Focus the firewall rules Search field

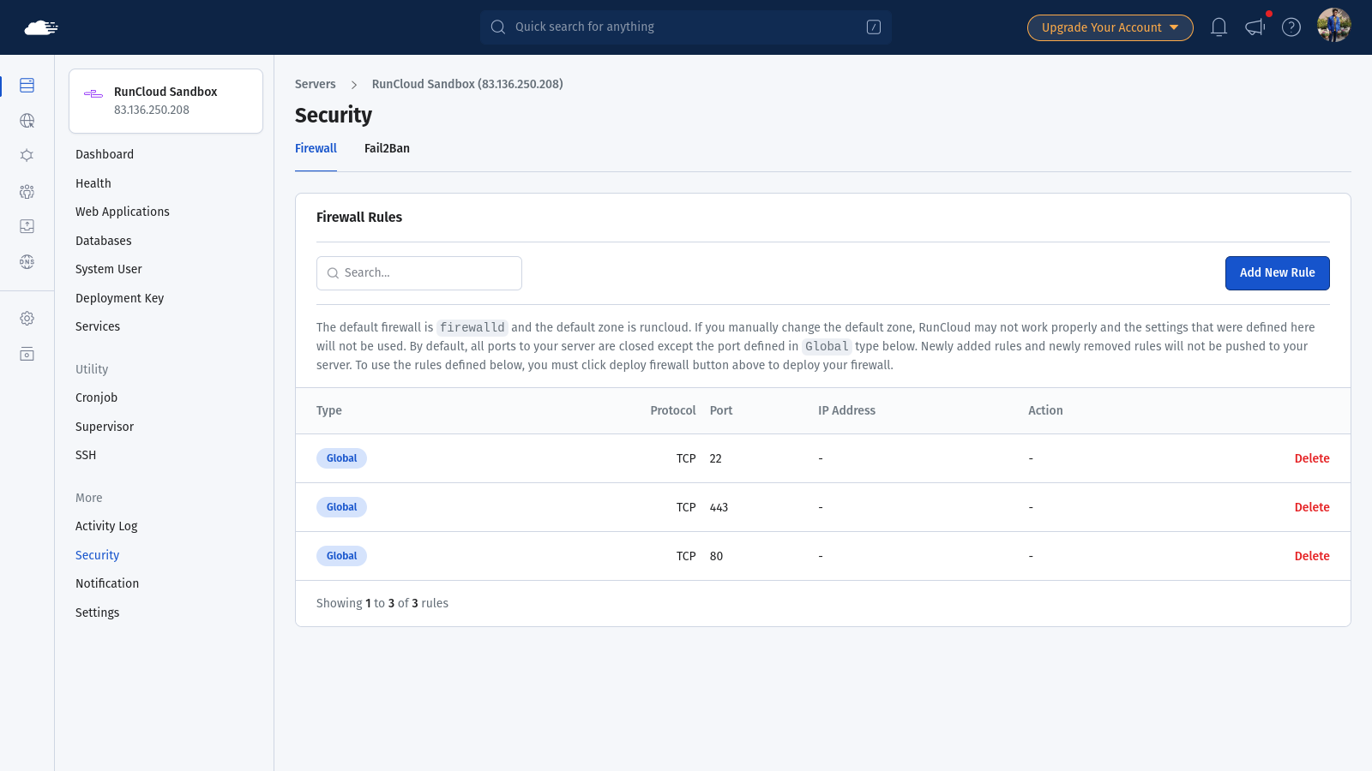[419, 273]
